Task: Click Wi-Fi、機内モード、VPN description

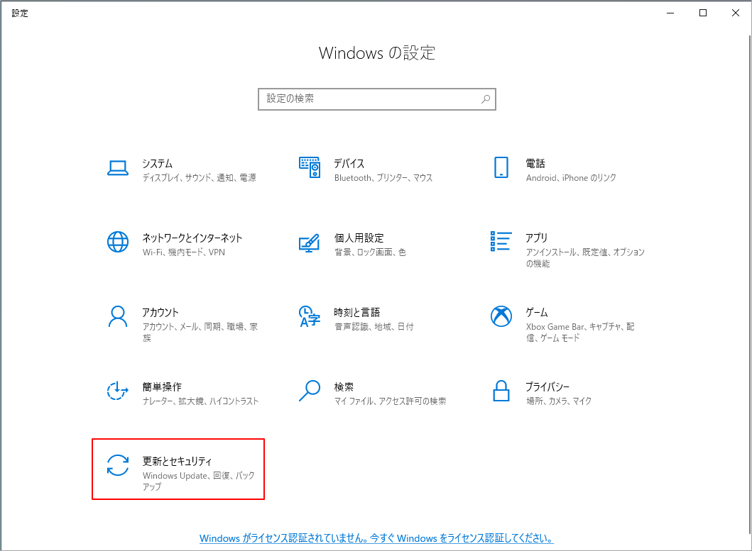Action: [184, 252]
